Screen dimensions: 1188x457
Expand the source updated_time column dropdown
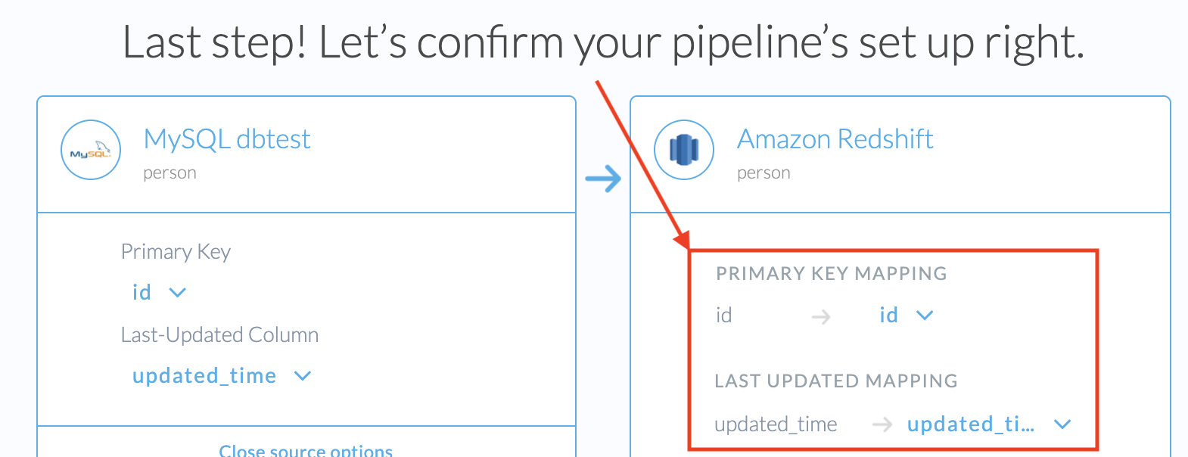point(221,376)
